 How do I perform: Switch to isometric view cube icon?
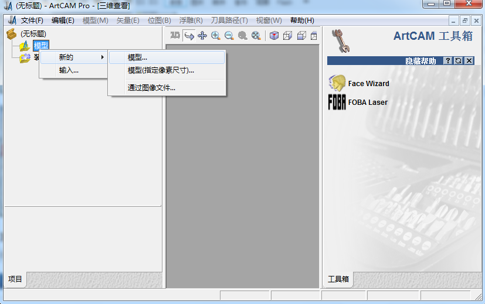pyautogui.click(x=274, y=36)
